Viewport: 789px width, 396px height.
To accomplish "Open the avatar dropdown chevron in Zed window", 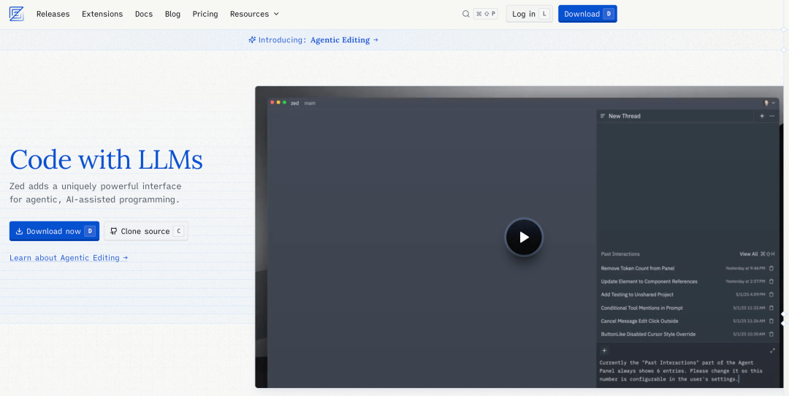I will pos(774,102).
